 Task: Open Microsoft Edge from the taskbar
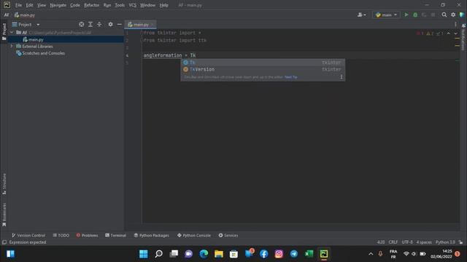pos(204,254)
